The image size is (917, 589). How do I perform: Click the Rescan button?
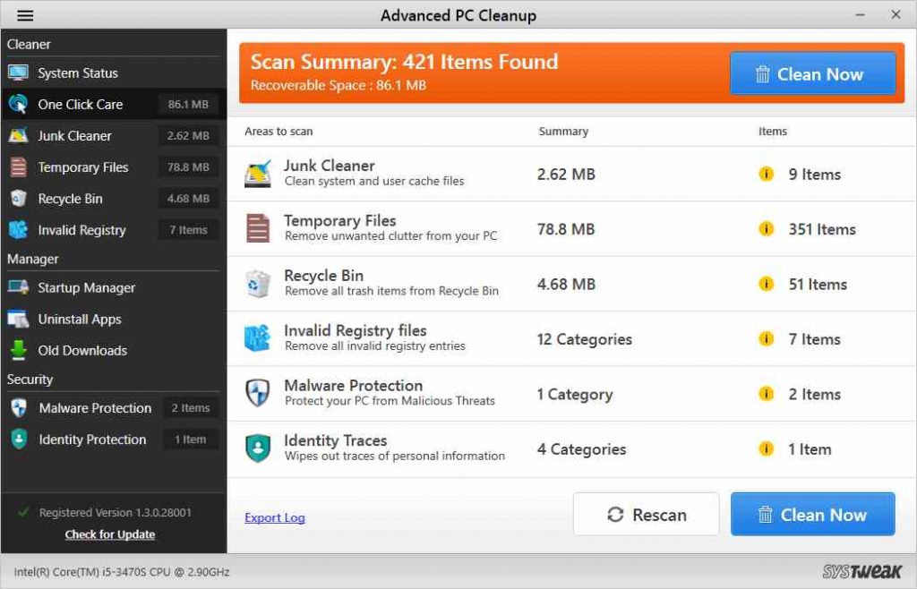click(646, 514)
